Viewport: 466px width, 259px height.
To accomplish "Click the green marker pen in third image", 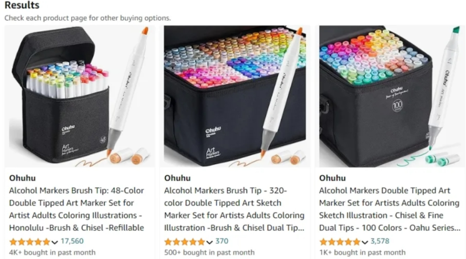I will [444, 88].
